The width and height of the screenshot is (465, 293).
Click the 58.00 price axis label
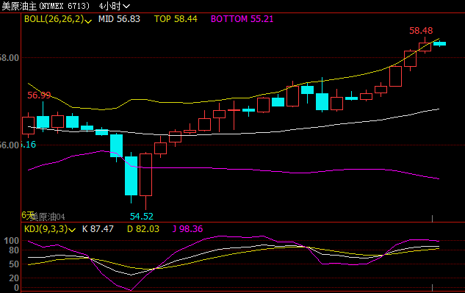[x=10, y=58]
